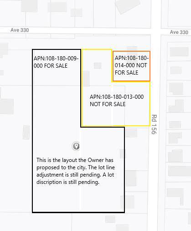Viewport: 191px width, 231px height.
Task: Select the APN:108-180-013-000 NOT FOR SALE label
Action: pos(117,101)
